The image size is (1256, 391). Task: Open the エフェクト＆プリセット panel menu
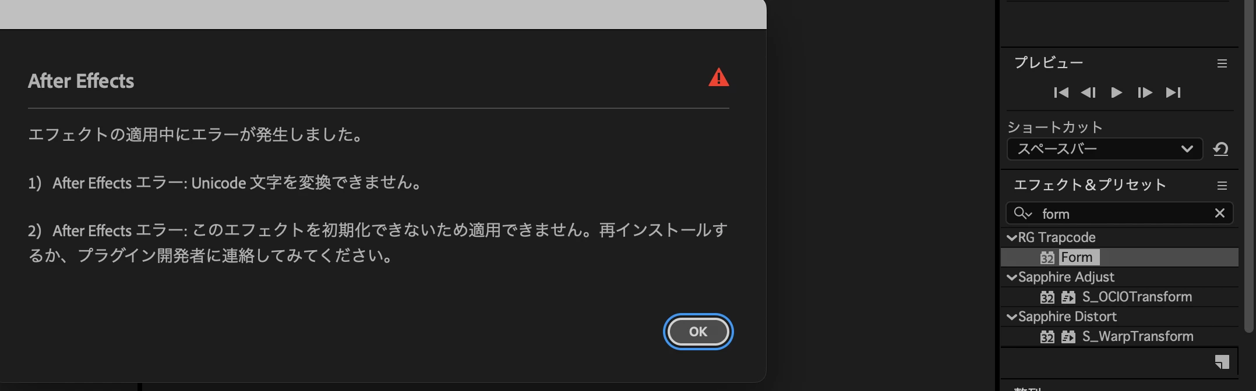tap(1222, 186)
